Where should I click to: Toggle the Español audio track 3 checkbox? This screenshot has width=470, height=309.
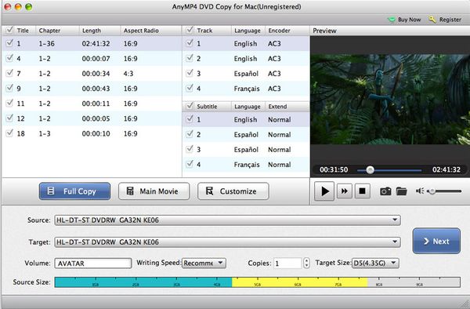point(190,73)
